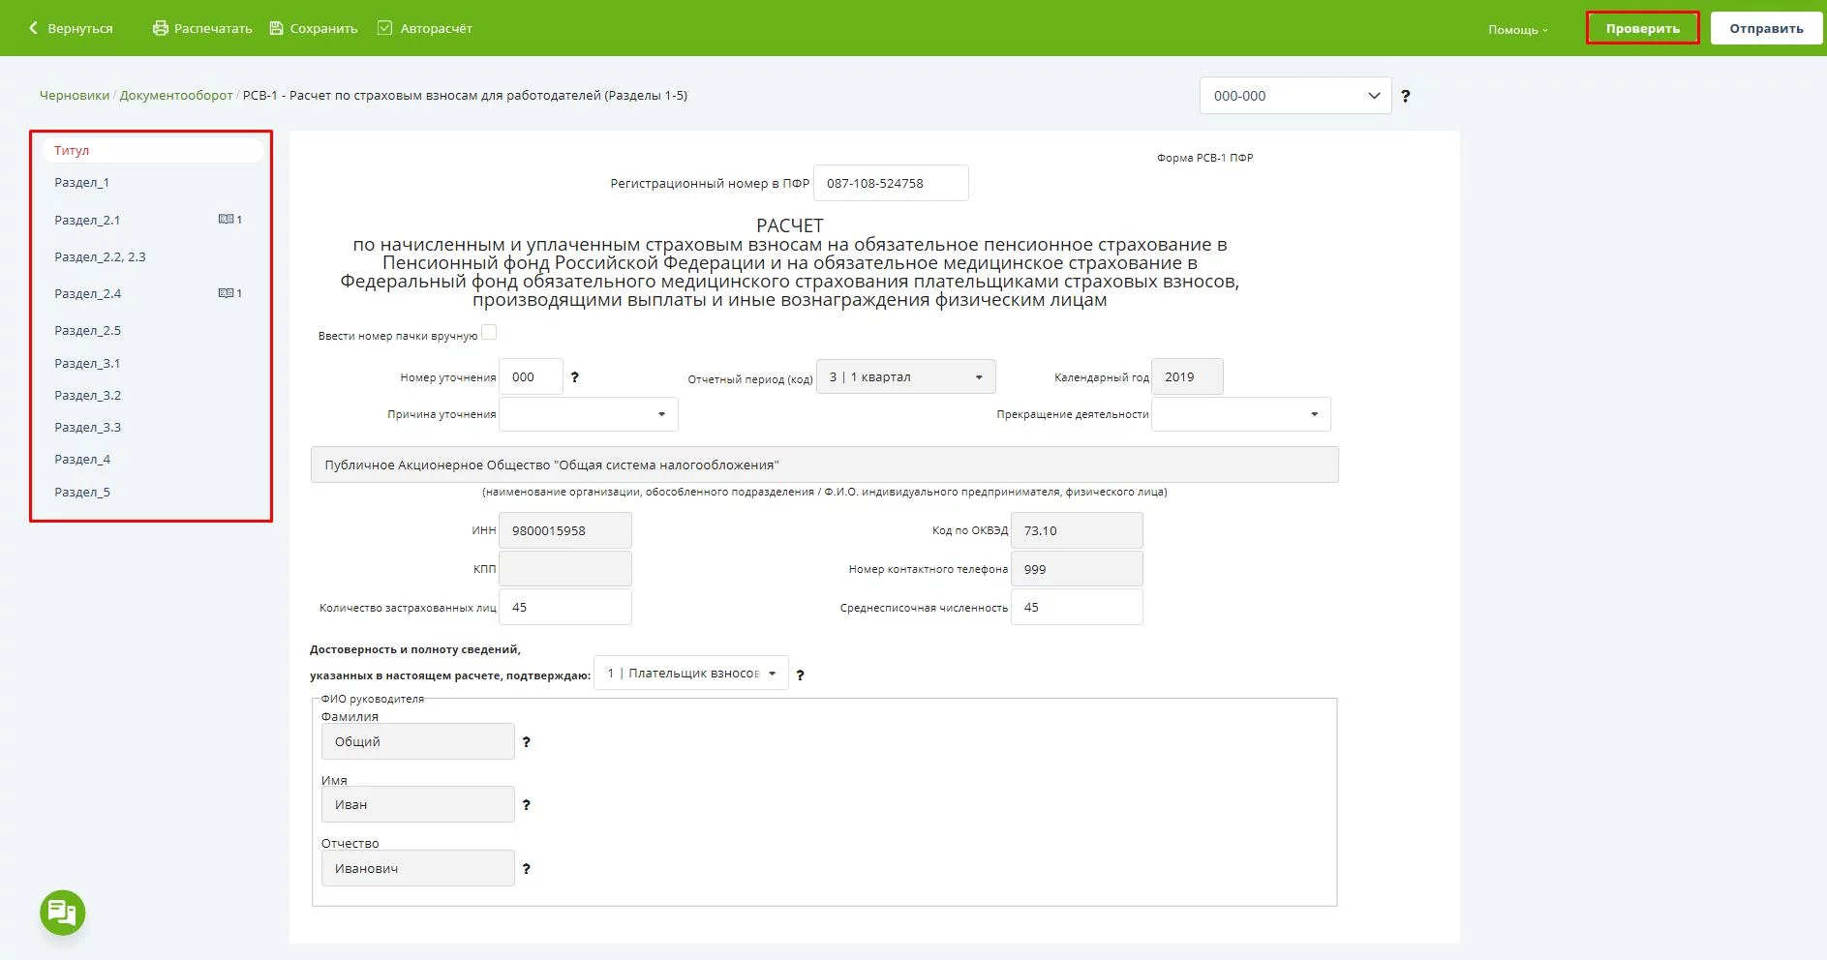Screen dimensions: 1827x960
Task: Click the back arrow icon next to Вернуться
Action: [34, 28]
